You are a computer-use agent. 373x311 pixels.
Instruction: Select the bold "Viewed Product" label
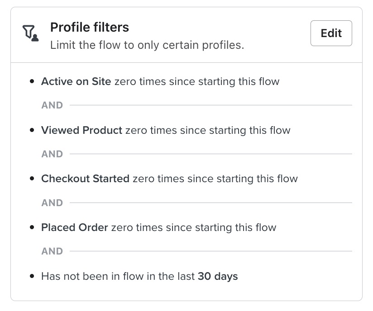coord(81,131)
